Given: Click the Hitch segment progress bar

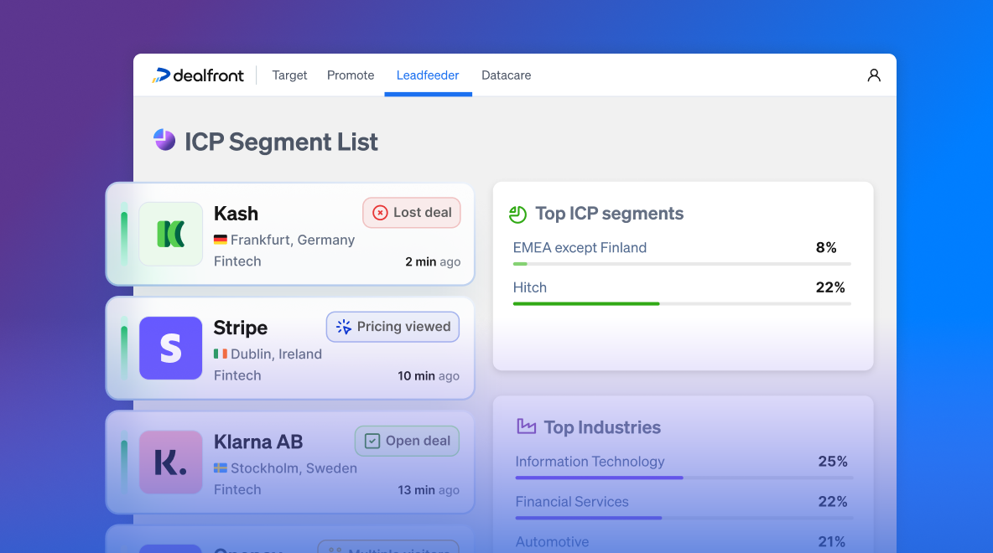Looking at the screenshot, I should pyautogui.click(x=681, y=303).
